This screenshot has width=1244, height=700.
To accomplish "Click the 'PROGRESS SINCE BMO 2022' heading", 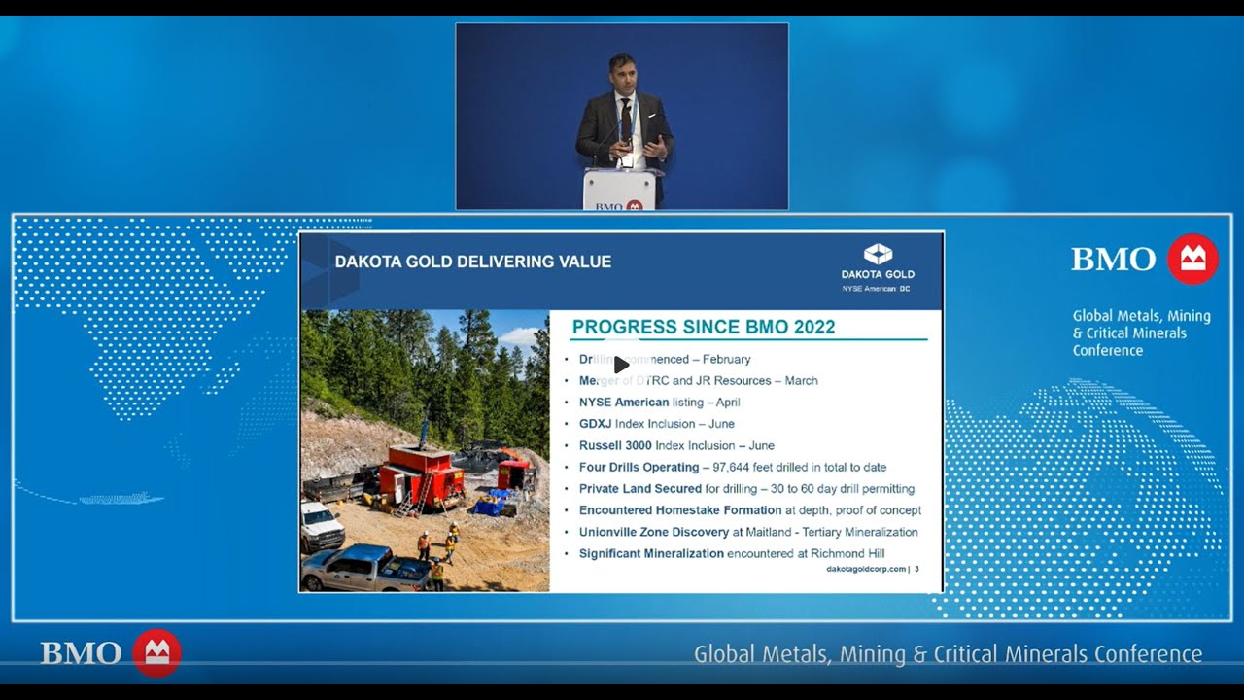I will (704, 327).
